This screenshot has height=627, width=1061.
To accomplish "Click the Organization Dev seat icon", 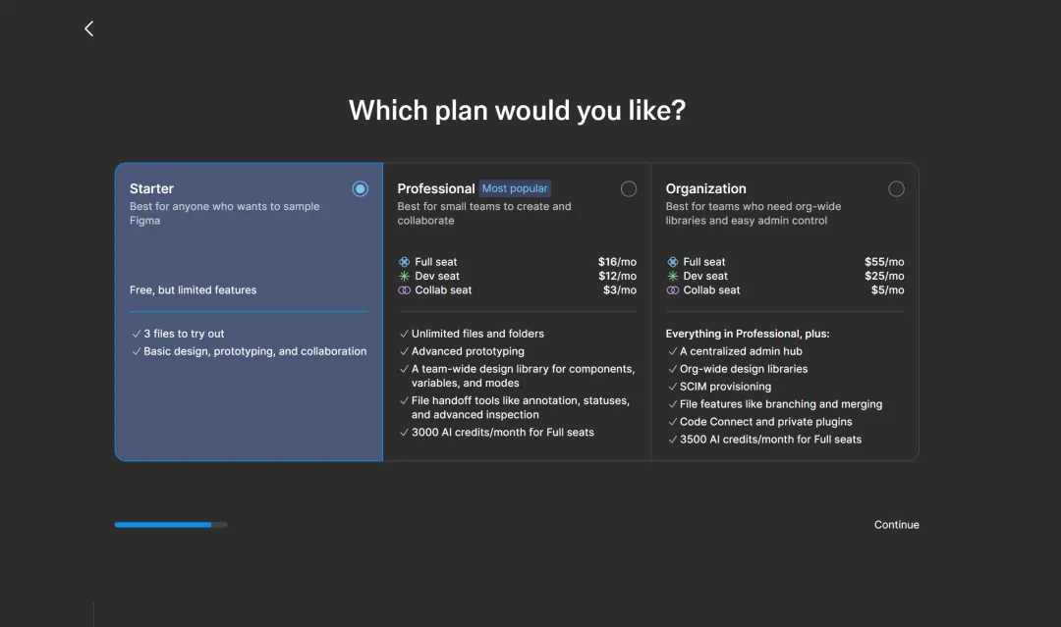I will tap(672, 277).
